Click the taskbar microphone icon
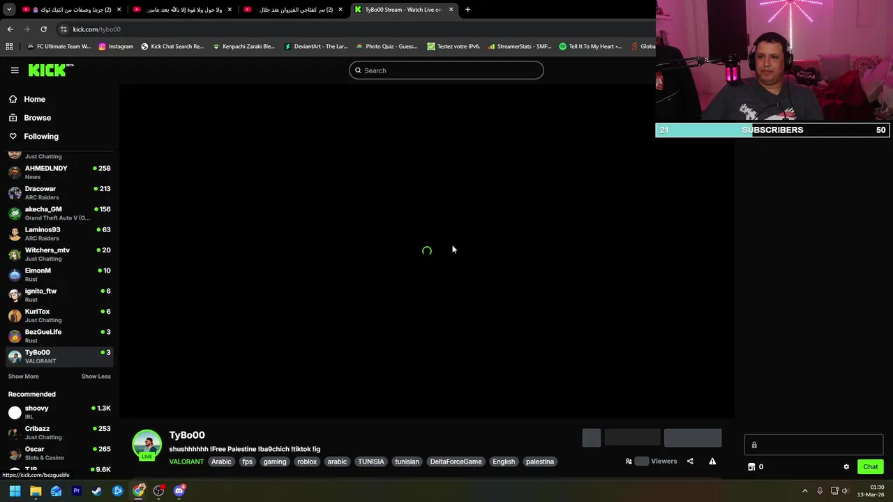The image size is (893, 502). 820,491
